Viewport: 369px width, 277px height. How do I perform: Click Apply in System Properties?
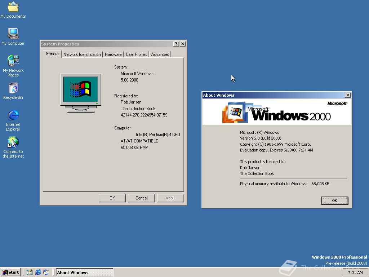click(x=170, y=198)
